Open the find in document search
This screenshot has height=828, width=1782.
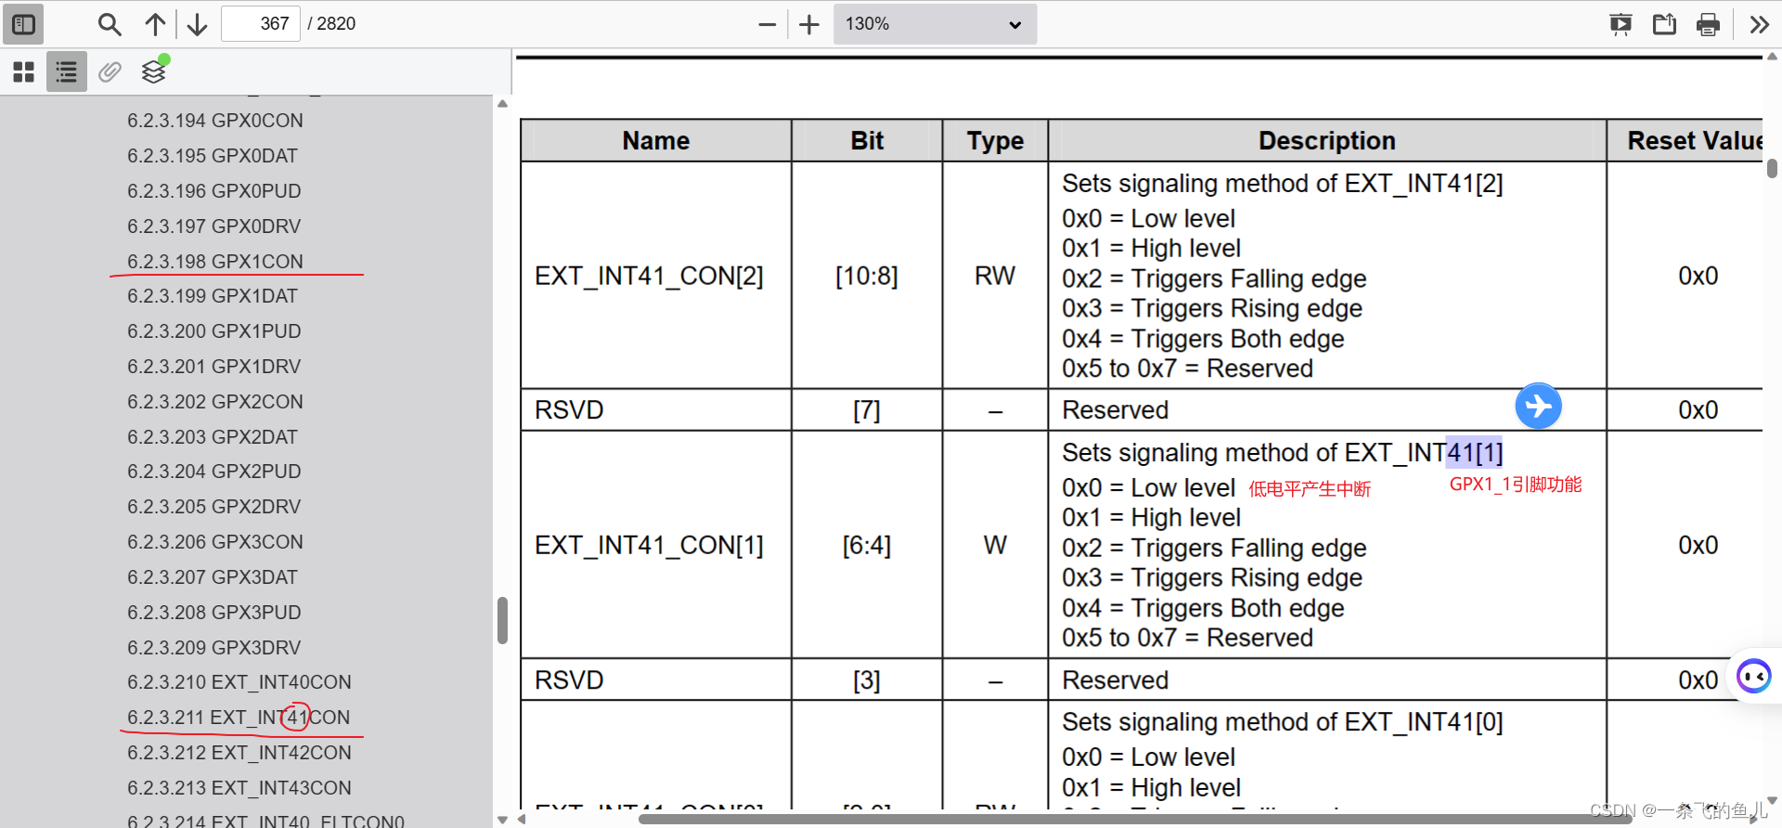tap(110, 24)
